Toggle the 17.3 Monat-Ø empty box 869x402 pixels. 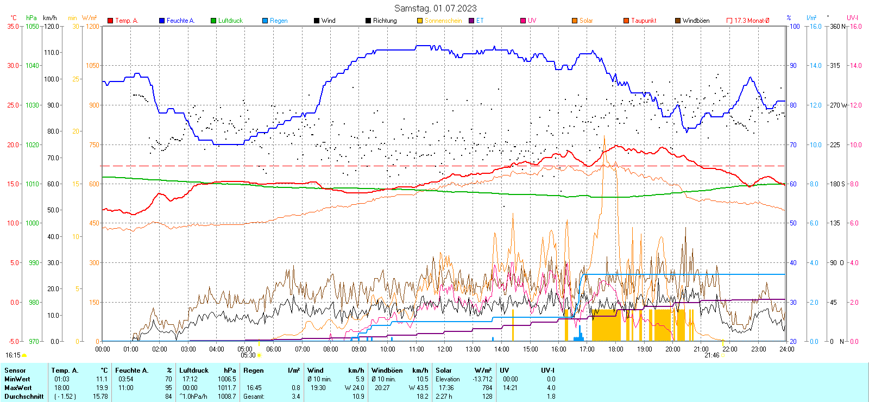729,21
